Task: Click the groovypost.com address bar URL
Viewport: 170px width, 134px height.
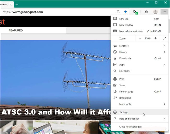Action: click(x=23, y=12)
